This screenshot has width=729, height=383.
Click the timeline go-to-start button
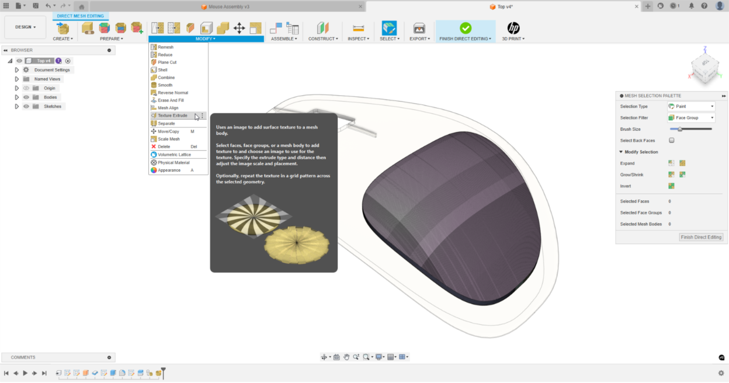click(x=6, y=373)
